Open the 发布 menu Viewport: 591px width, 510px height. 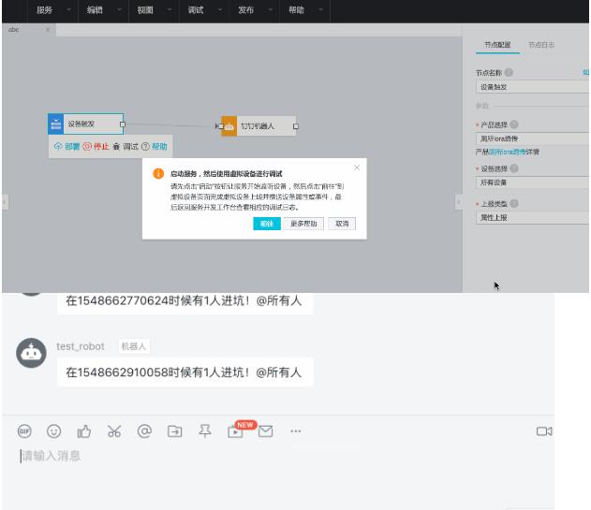click(245, 10)
